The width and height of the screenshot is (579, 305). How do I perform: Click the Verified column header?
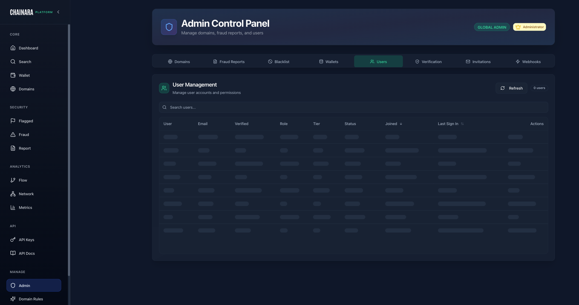tap(241, 124)
